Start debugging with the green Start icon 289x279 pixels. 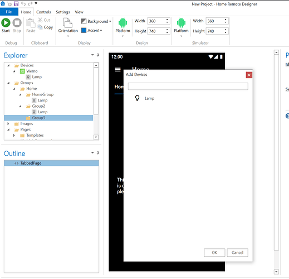point(6,23)
